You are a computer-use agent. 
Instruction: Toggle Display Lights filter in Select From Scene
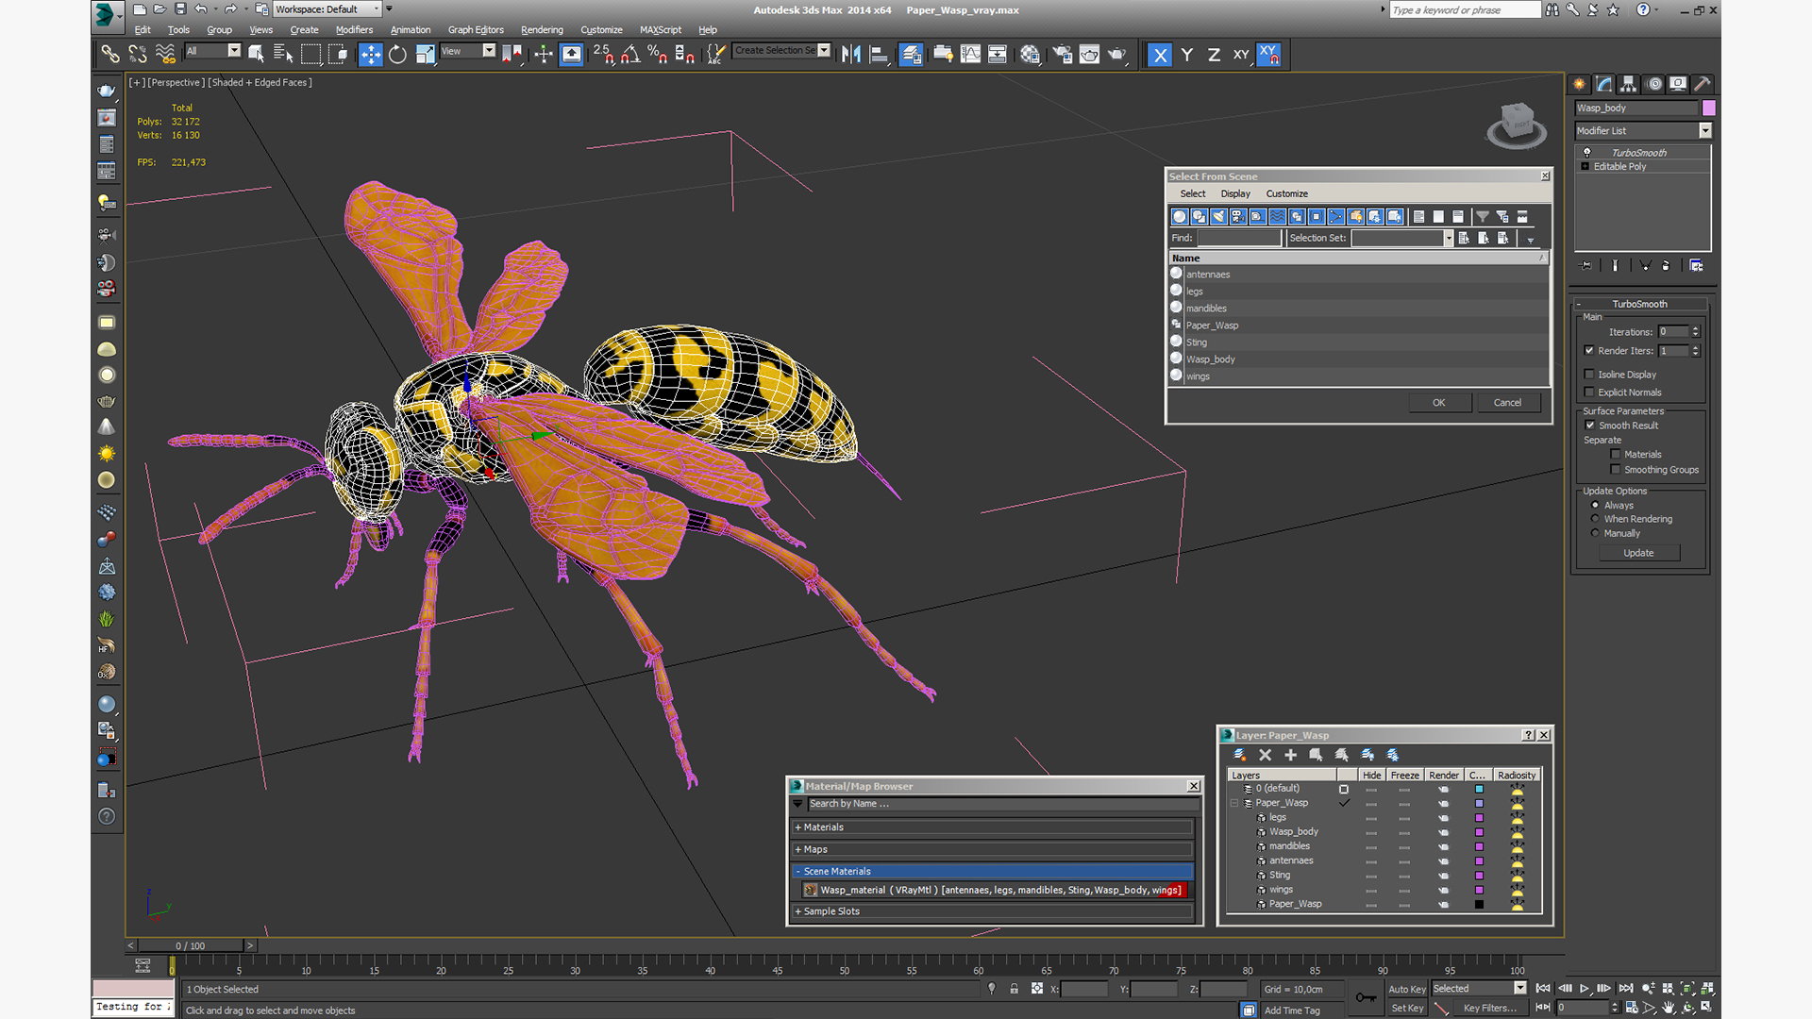click(1219, 217)
